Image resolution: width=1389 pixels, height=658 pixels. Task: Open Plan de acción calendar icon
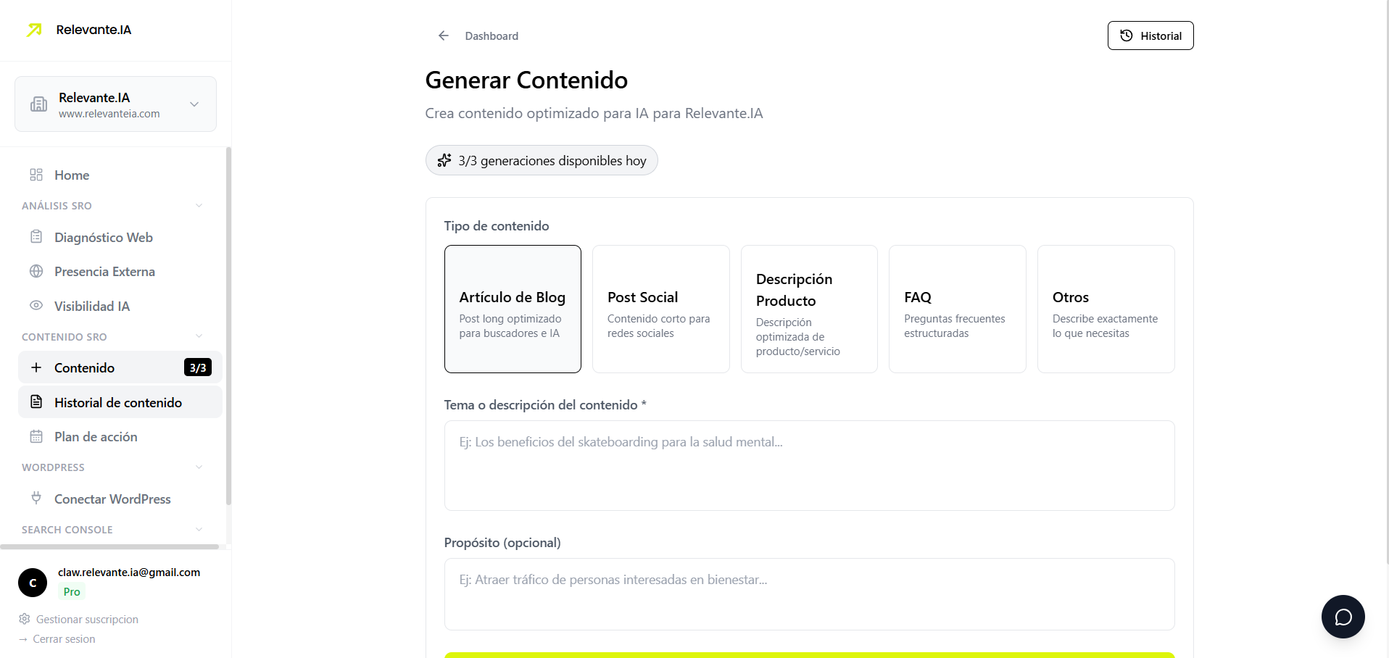click(x=36, y=436)
